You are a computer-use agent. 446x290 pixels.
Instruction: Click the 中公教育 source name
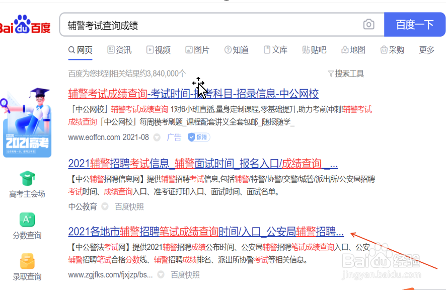pos(83,206)
